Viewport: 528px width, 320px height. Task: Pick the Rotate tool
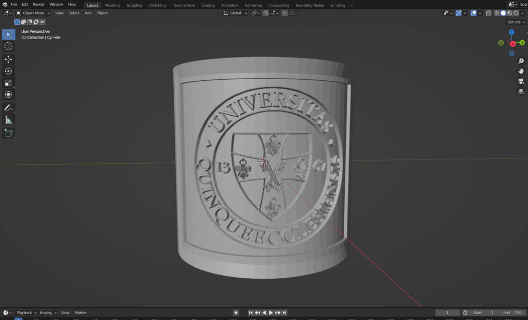8,71
